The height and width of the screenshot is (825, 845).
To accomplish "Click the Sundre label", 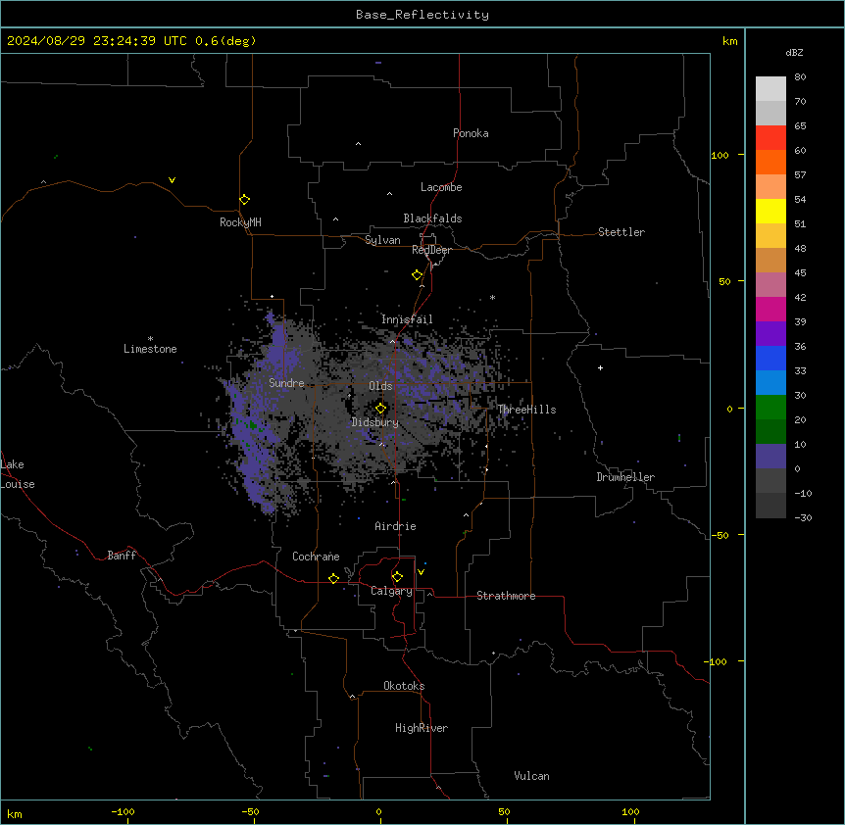I will (286, 383).
